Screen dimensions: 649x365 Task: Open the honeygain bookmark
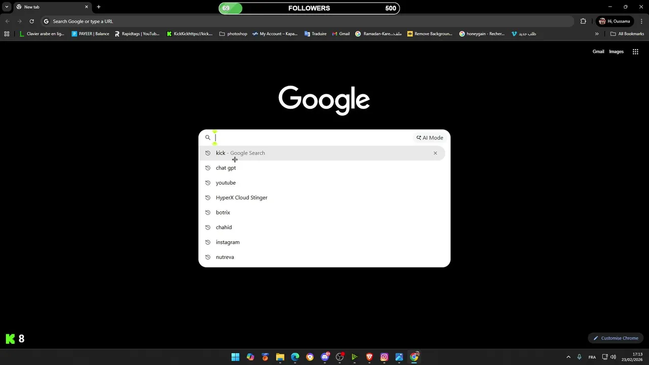coord(482,34)
